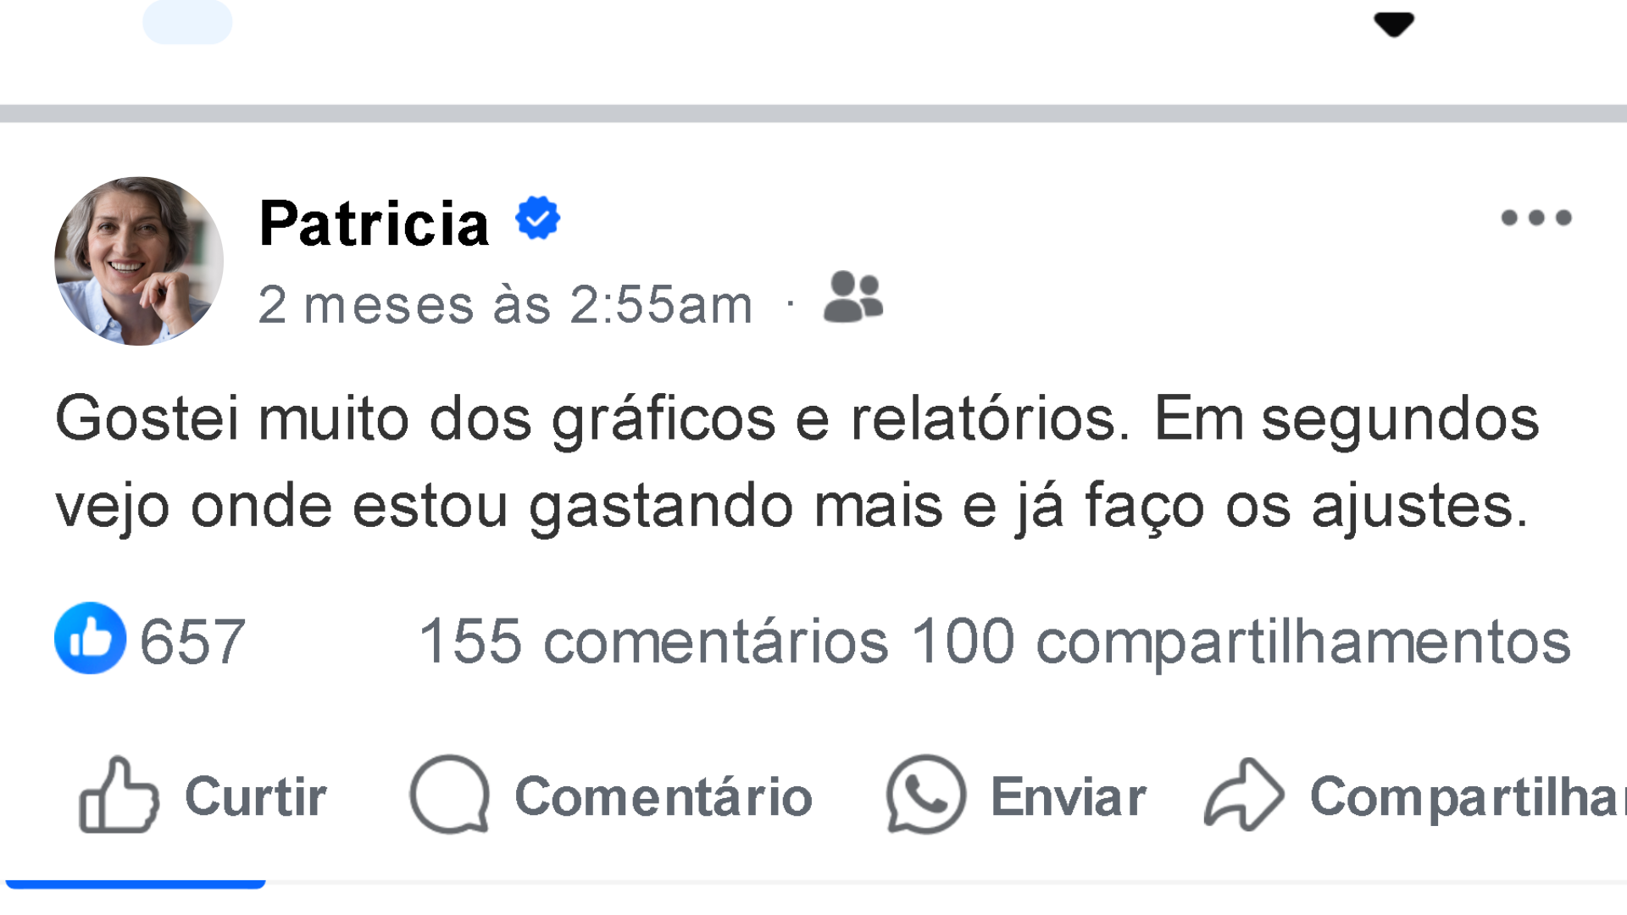Select the Comentário label
1627x915 pixels.
(x=664, y=797)
